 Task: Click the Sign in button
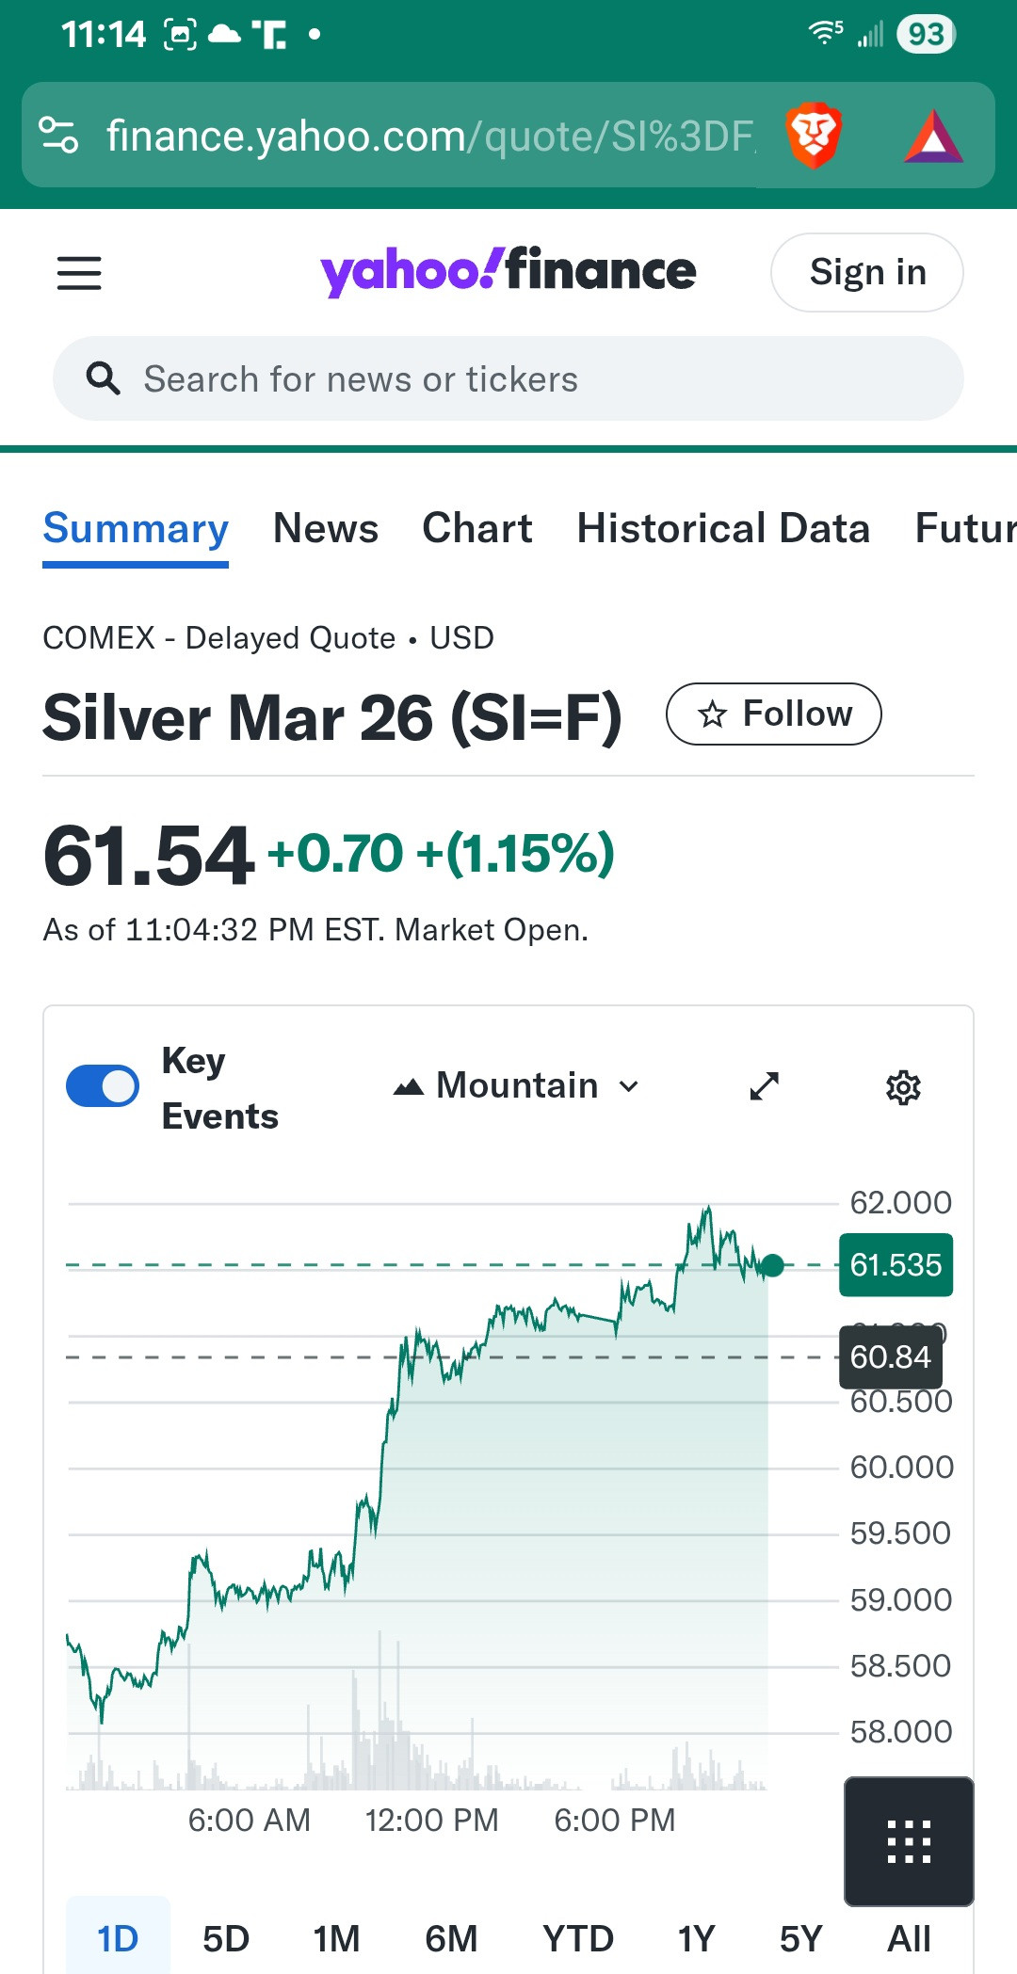point(866,273)
